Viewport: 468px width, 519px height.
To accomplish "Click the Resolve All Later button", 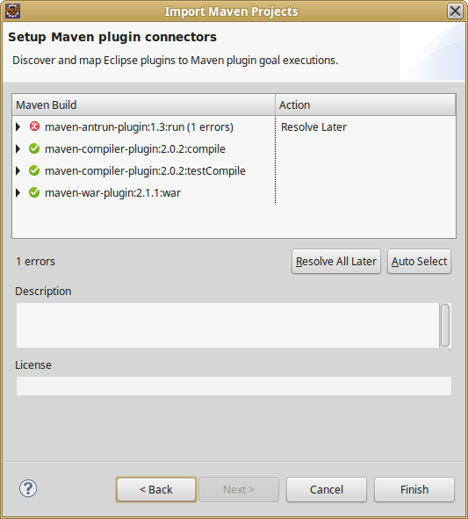I will tap(336, 262).
